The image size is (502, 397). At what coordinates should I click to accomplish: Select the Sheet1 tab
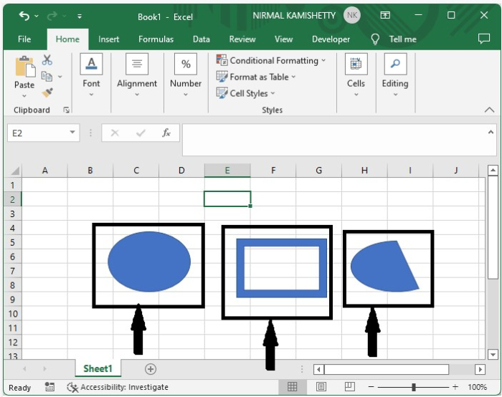tap(98, 368)
